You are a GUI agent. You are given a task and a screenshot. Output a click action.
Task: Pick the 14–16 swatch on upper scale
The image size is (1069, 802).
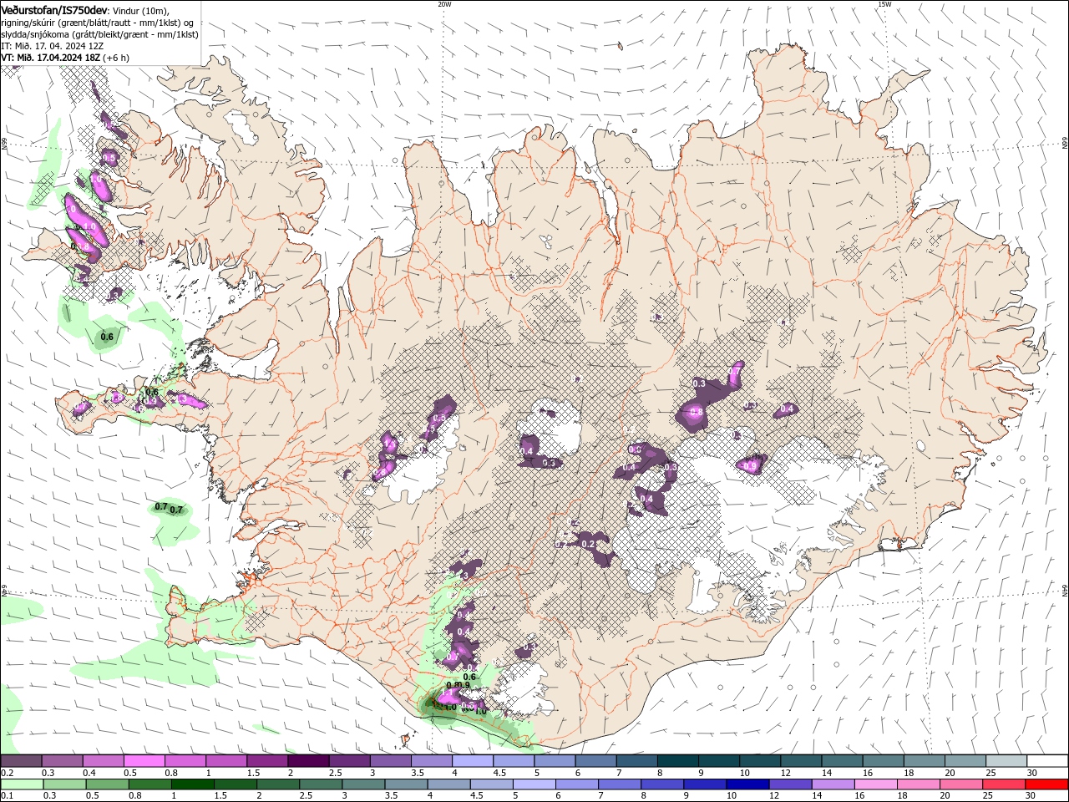click(x=841, y=761)
